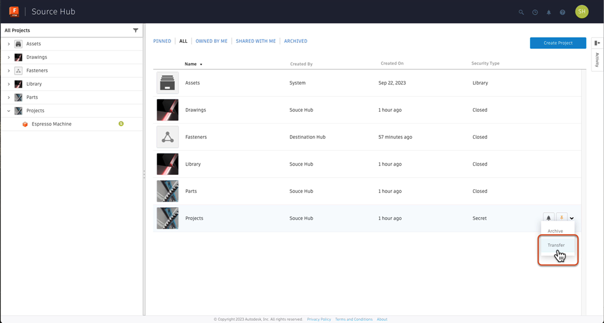Open the Fasteners project name in list
The image size is (604, 323).
tap(196, 137)
